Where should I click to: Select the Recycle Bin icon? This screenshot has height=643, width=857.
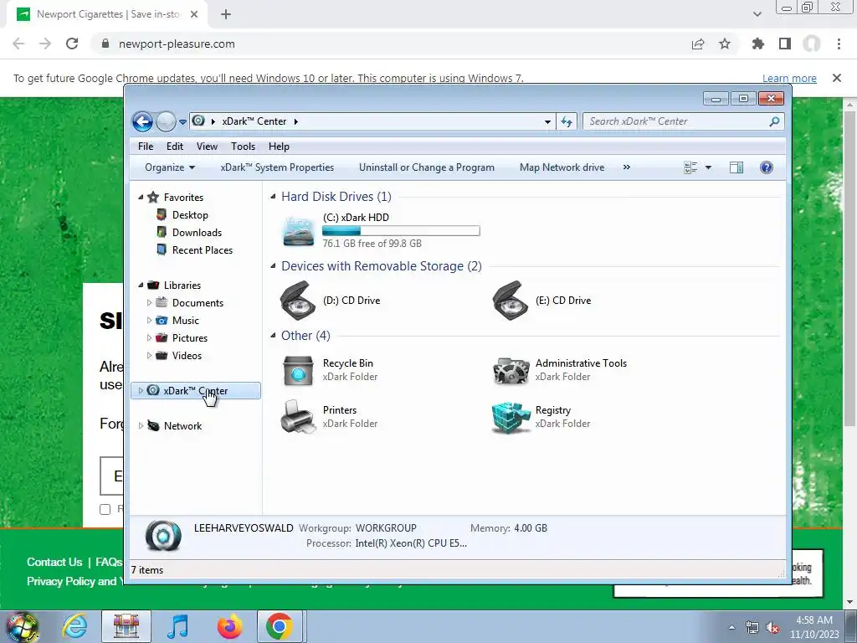point(298,370)
